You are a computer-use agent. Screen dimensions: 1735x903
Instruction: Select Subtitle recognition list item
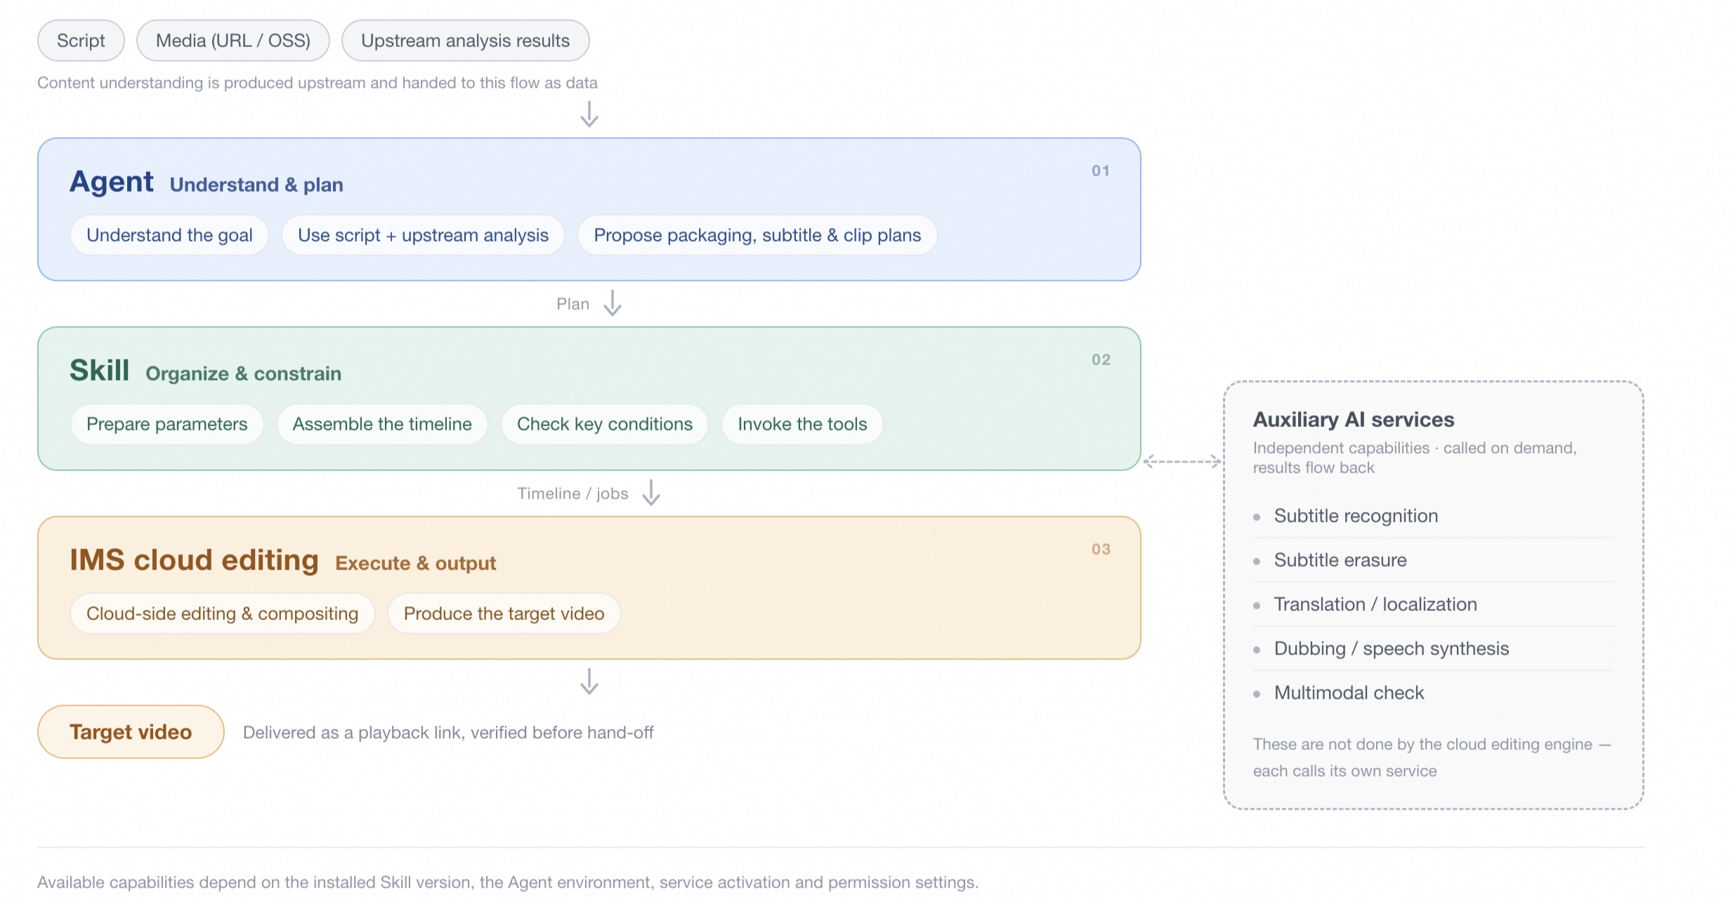coord(1434,516)
